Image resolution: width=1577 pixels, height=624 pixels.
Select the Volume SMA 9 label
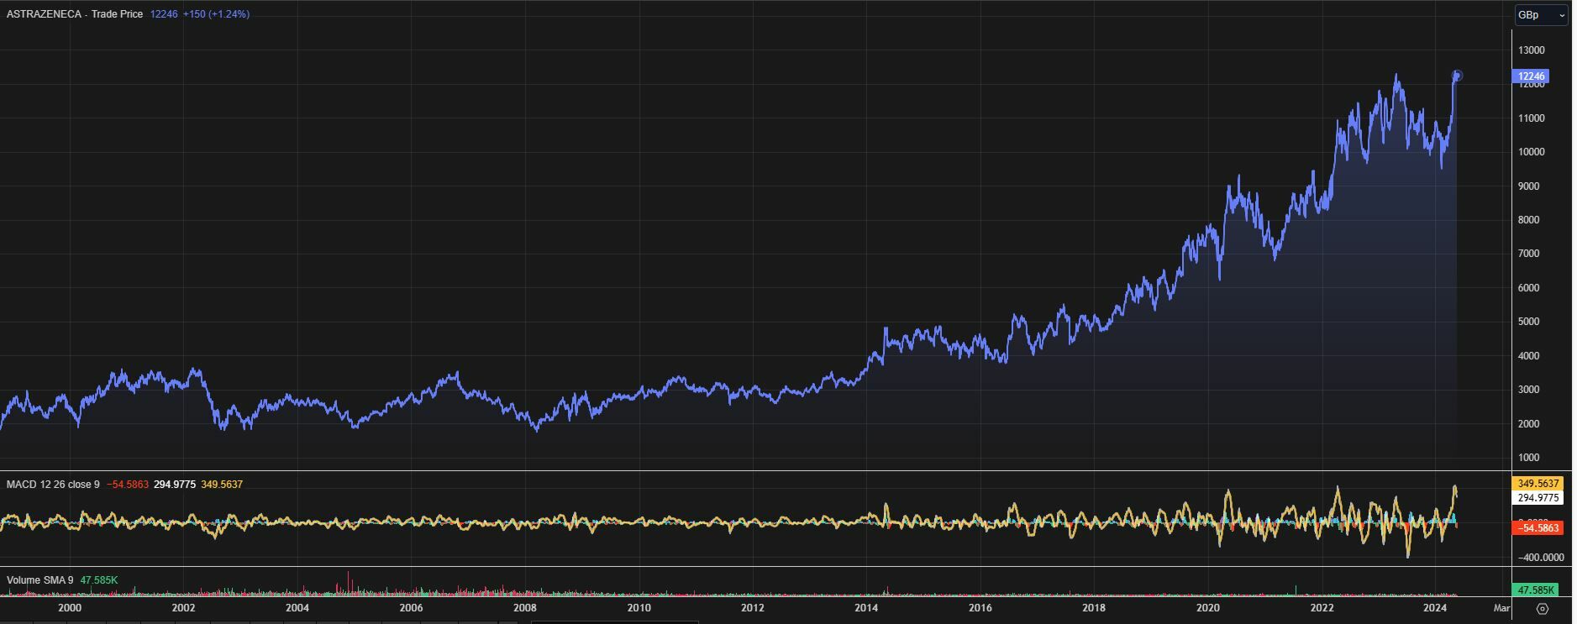coord(40,580)
